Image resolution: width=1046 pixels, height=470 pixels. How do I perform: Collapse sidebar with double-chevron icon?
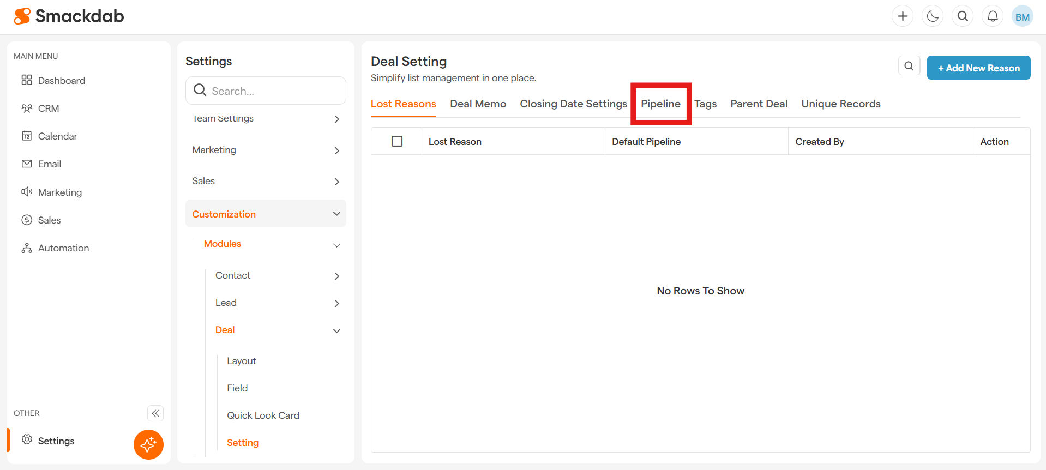155,413
